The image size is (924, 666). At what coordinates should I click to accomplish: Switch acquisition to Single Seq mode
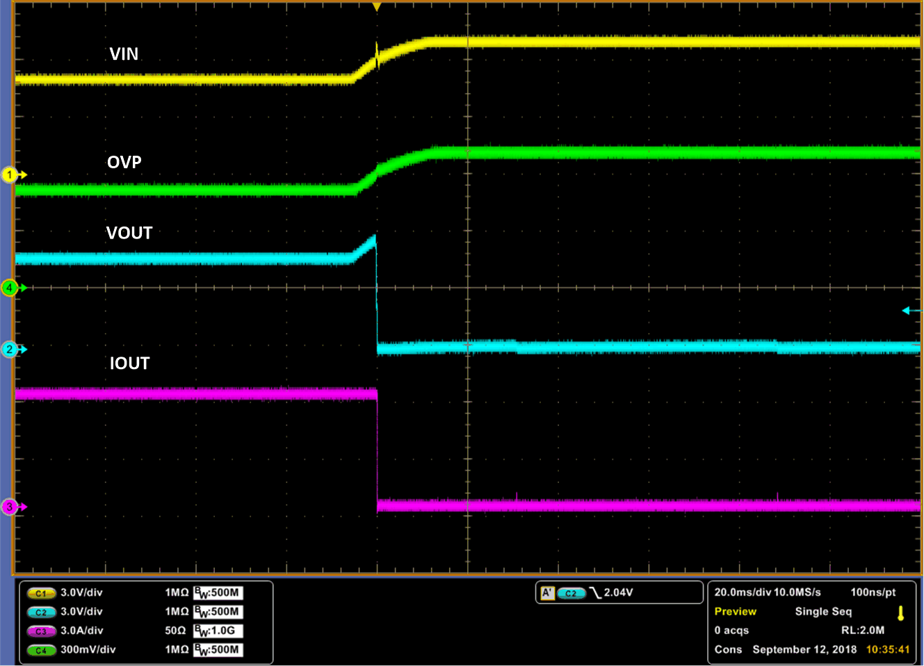823,611
